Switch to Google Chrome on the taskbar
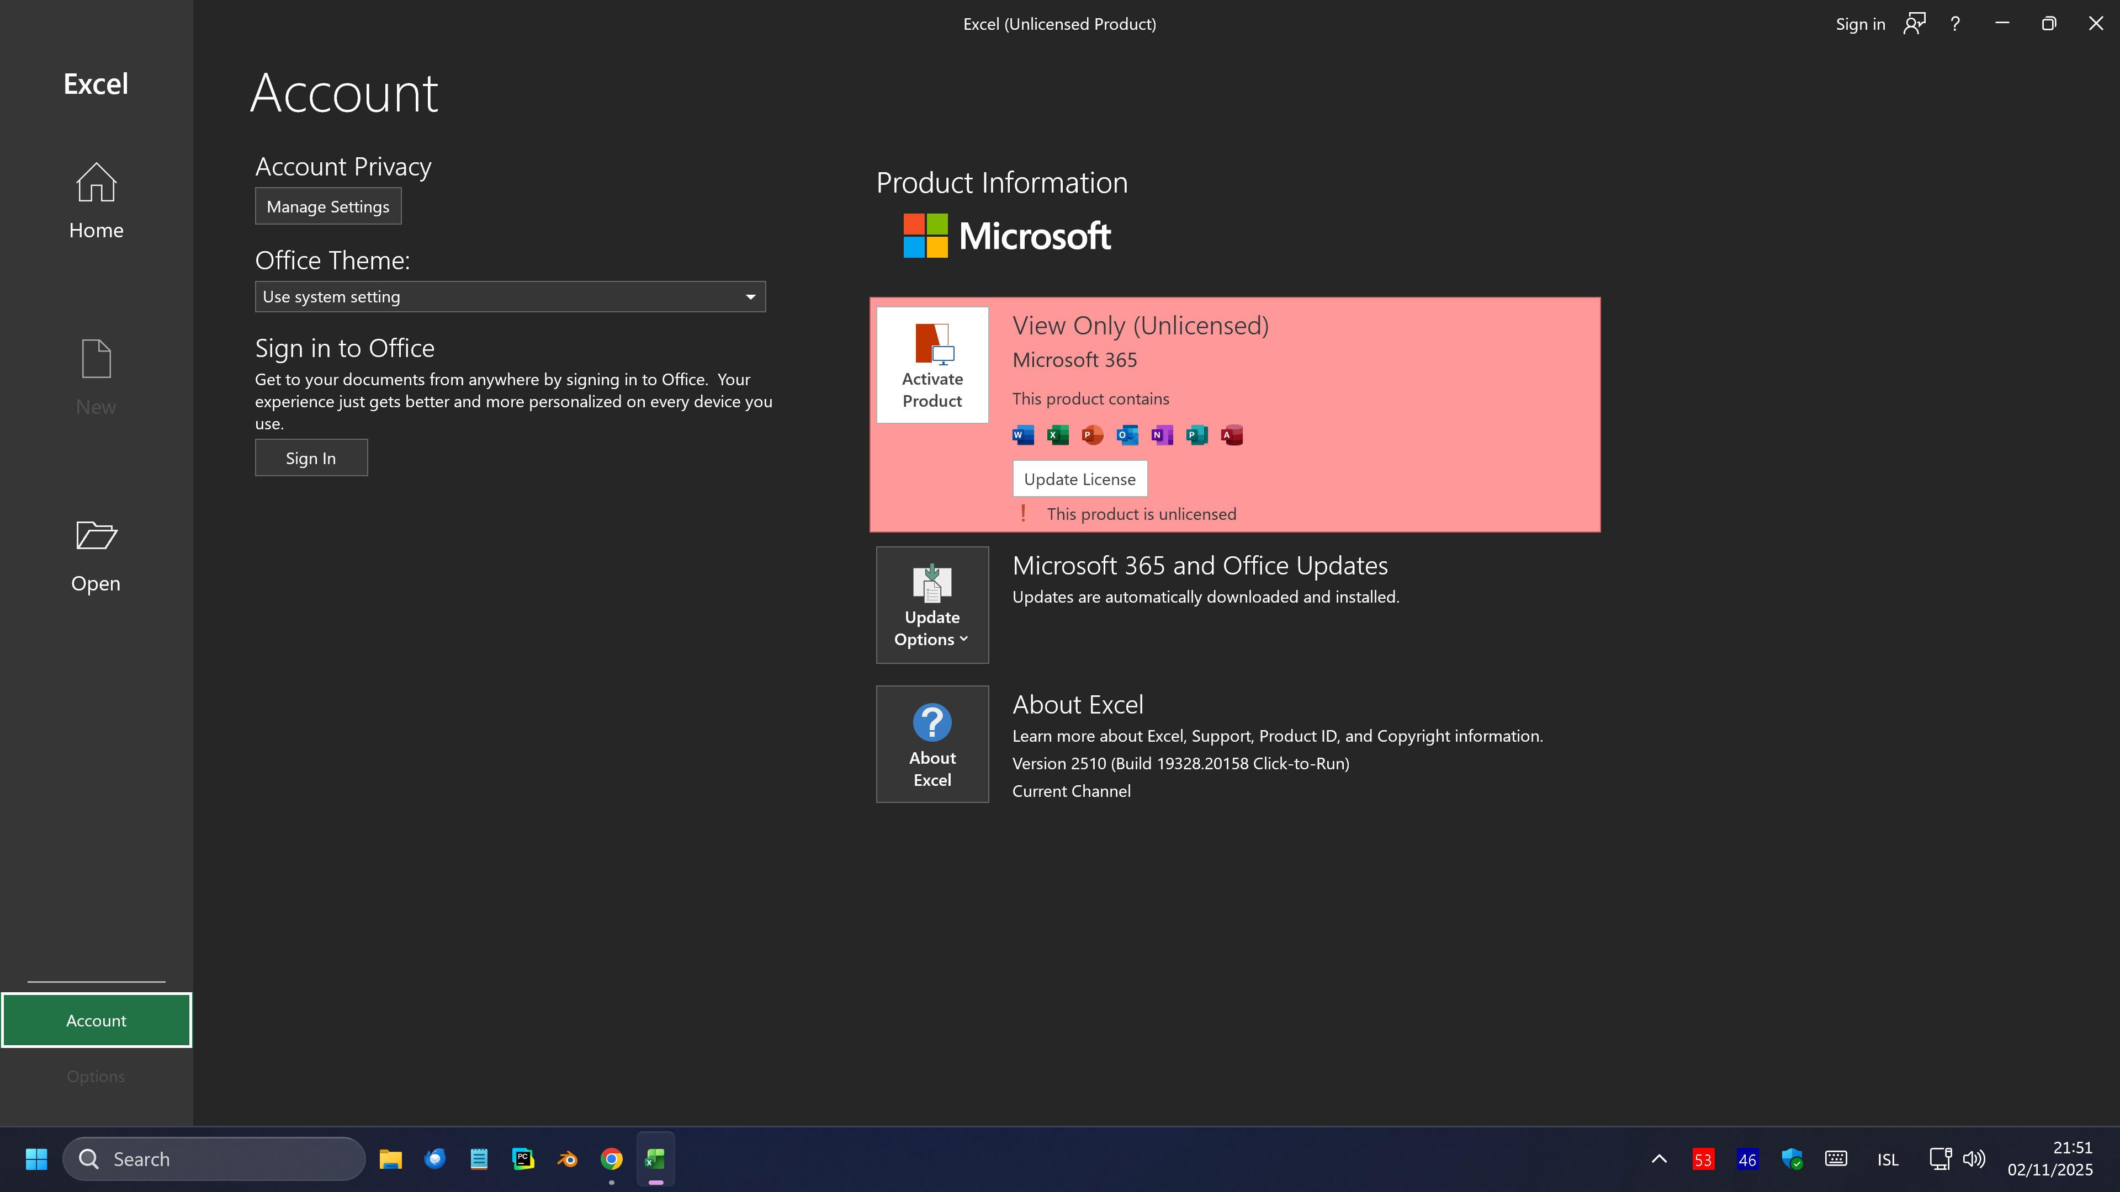This screenshot has height=1192, width=2120. [612, 1159]
